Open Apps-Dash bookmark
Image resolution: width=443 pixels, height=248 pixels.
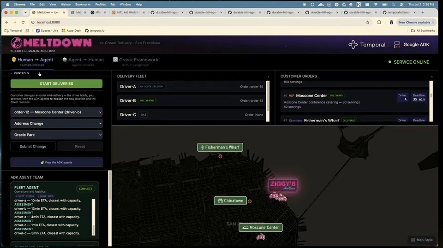tap(72, 30)
